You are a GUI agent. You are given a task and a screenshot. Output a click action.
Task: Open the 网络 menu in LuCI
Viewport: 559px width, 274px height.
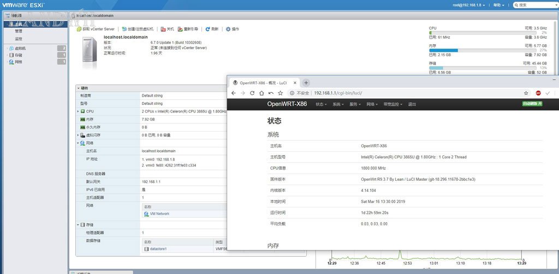click(x=372, y=104)
